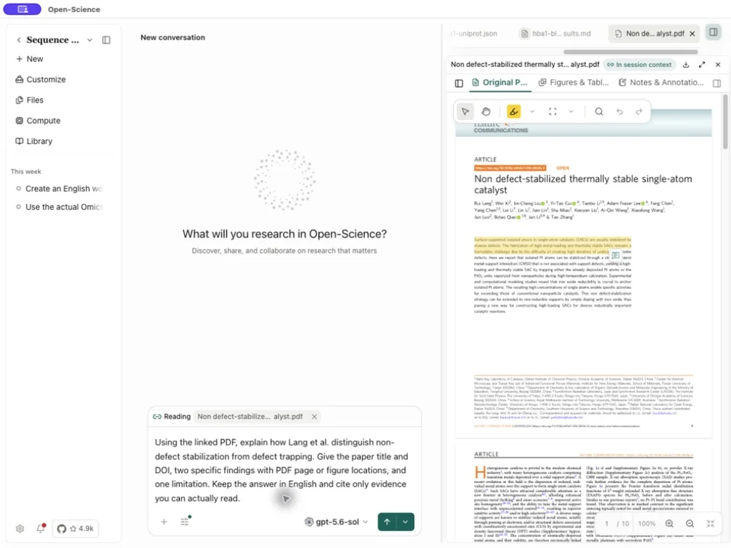Switch to Figures & Tables tab
Viewport: 731px width, 548px height.
pos(574,83)
